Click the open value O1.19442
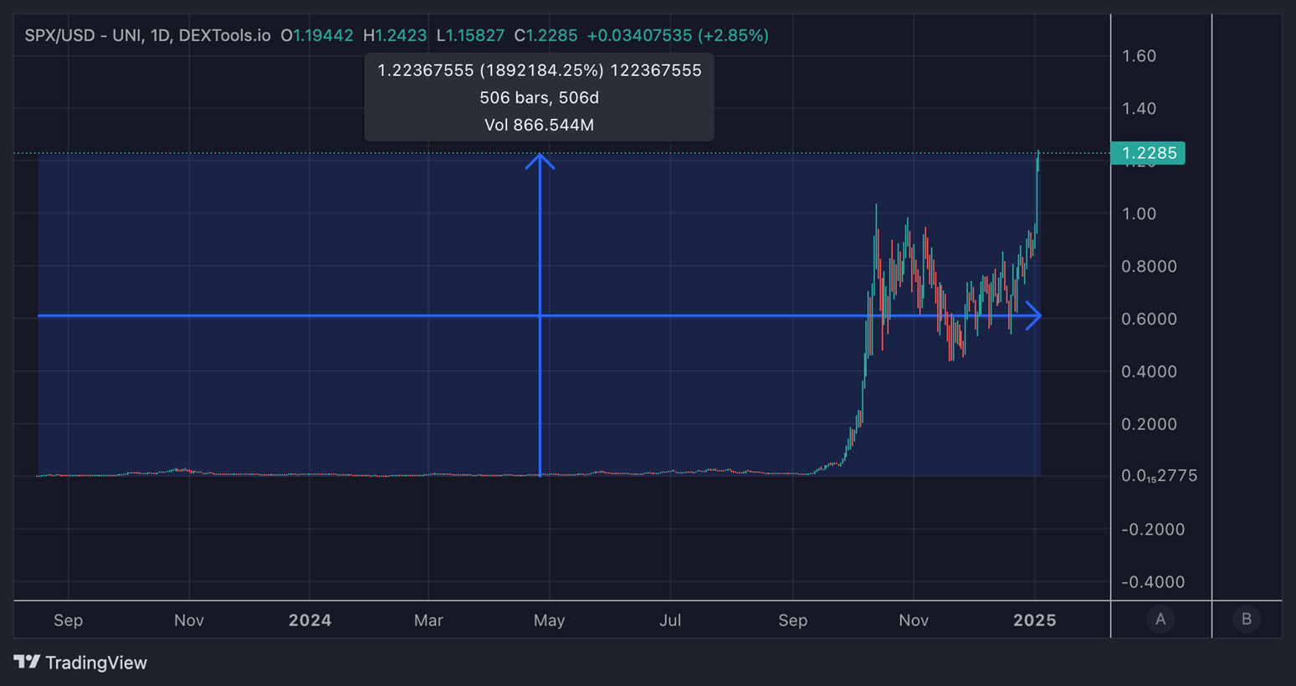Image resolution: width=1296 pixels, height=686 pixels. pyautogui.click(x=317, y=36)
